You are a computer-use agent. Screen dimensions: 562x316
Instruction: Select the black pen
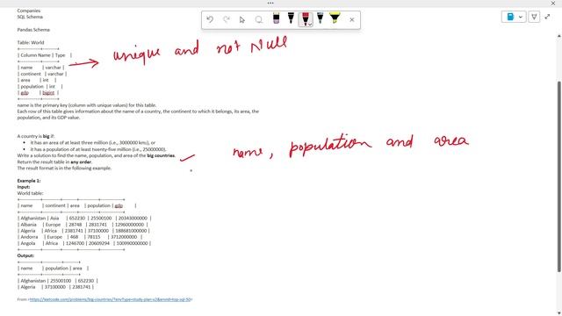pyautogui.click(x=291, y=18)
